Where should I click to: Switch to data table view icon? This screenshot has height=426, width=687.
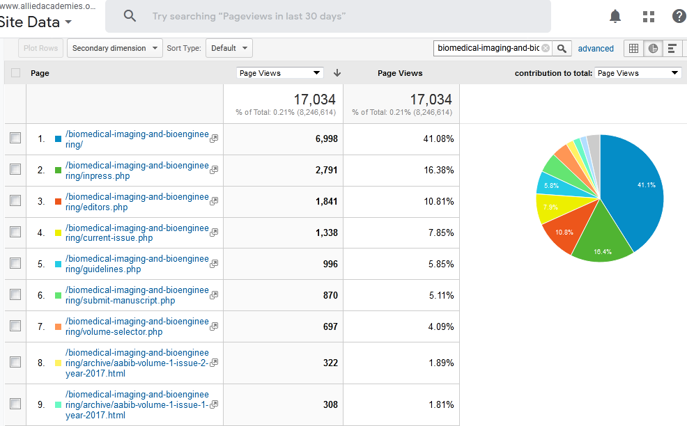click(x=633, y=48)
